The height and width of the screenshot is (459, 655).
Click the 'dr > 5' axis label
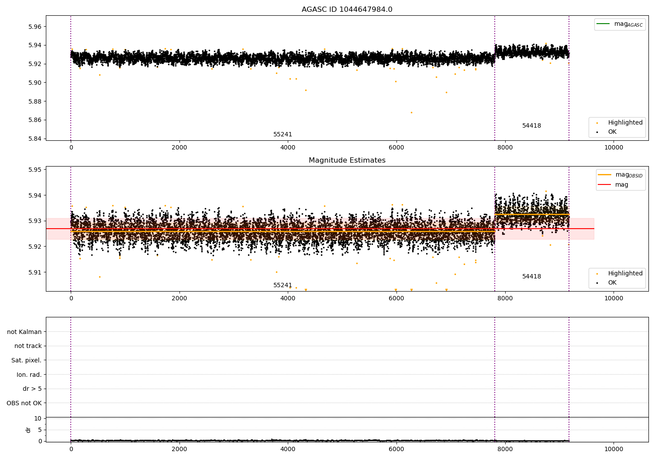click(32, 389)
